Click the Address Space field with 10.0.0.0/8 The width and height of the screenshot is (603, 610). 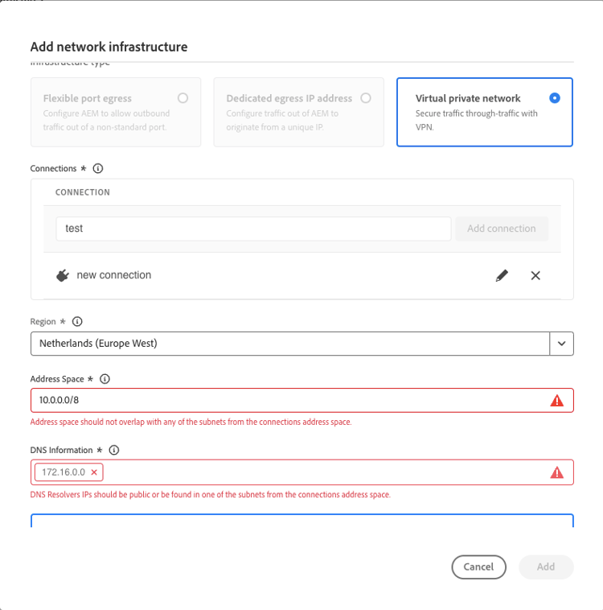pyautogui.click(x=289, y=401)
